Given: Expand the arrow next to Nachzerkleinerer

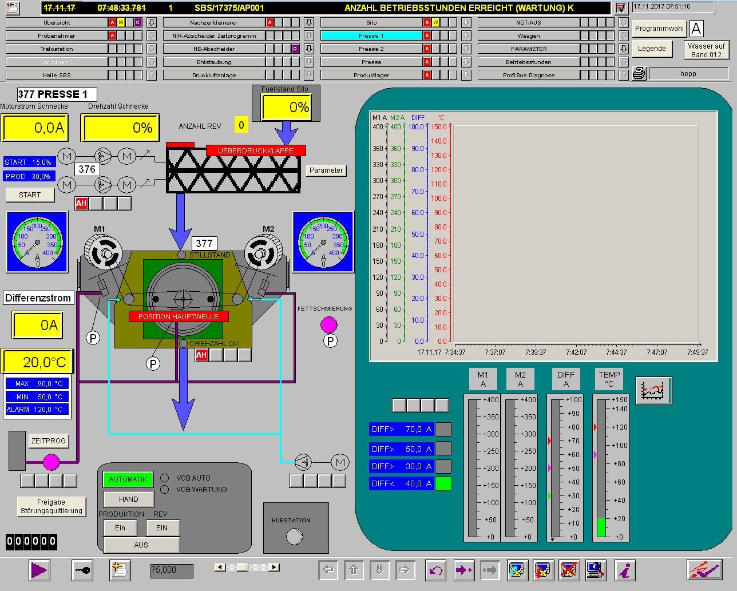Looking at the screenshot, I should 309,22.
